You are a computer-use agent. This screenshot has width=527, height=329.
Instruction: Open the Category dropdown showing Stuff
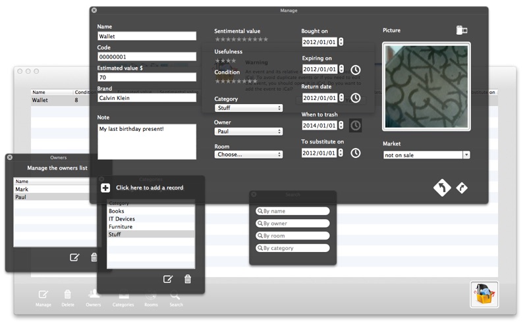pyautogui.click(x=248, y=108)
